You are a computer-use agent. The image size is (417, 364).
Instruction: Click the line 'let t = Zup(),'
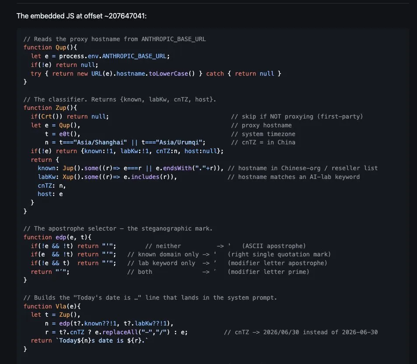click(x=56, y=315)
